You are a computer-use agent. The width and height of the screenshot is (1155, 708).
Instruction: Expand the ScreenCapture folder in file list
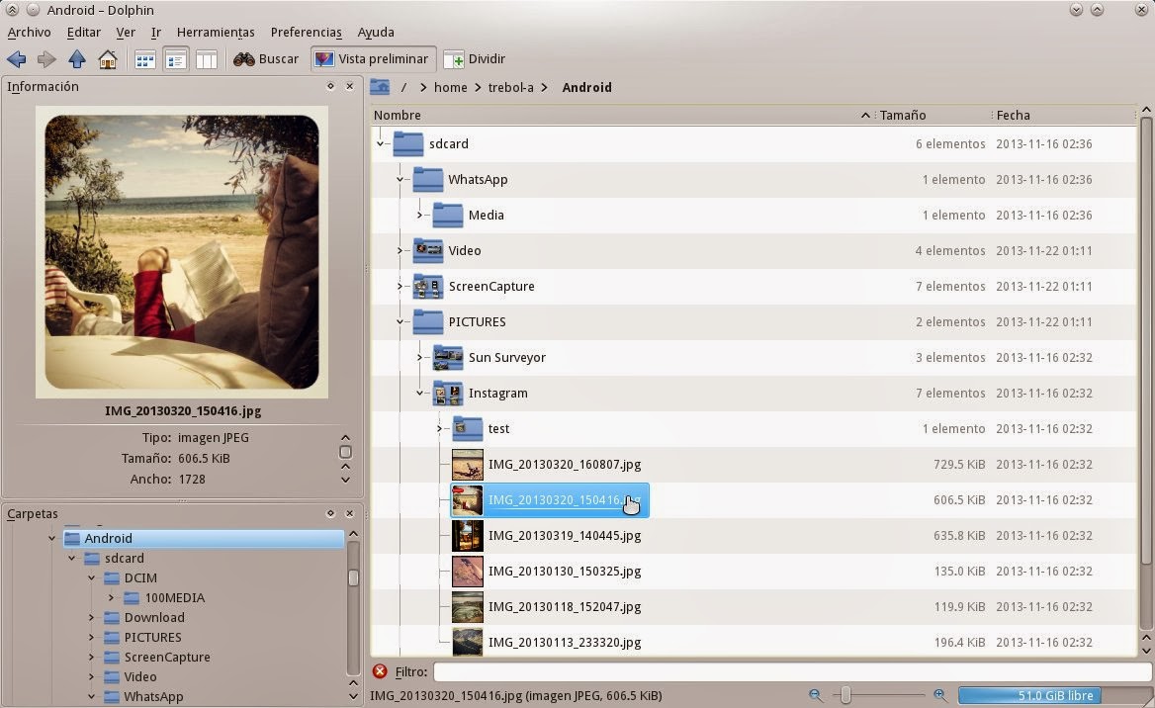[x=400, y=287]
